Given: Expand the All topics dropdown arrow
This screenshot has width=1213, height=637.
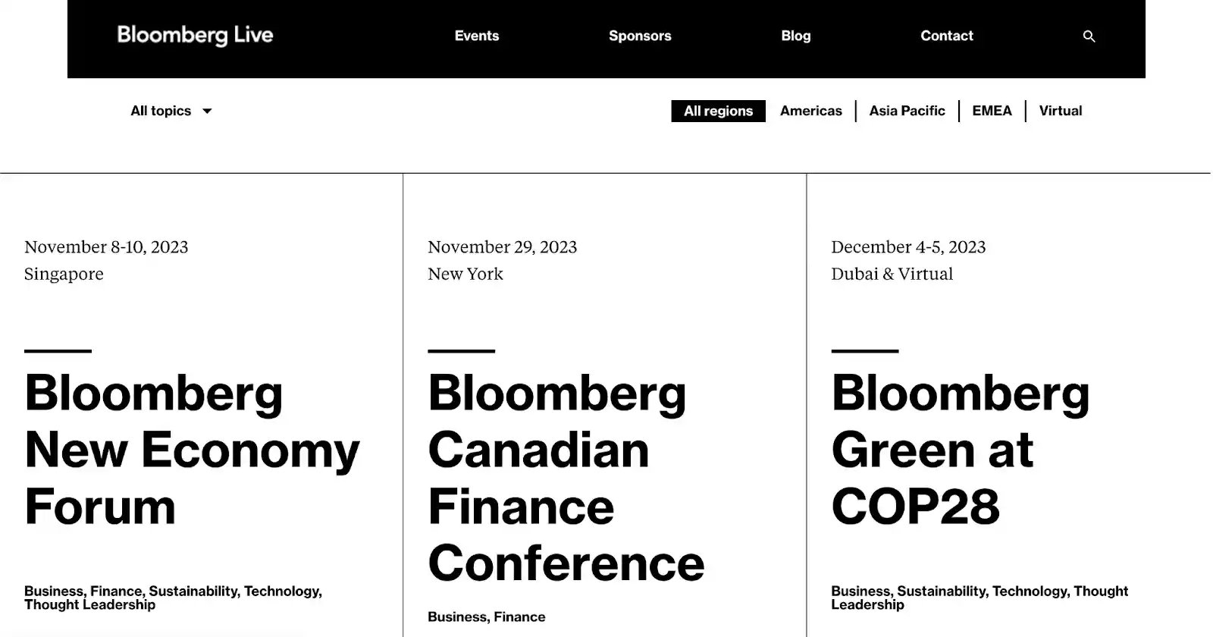Looking at the screenshot, I should point(207,111).
